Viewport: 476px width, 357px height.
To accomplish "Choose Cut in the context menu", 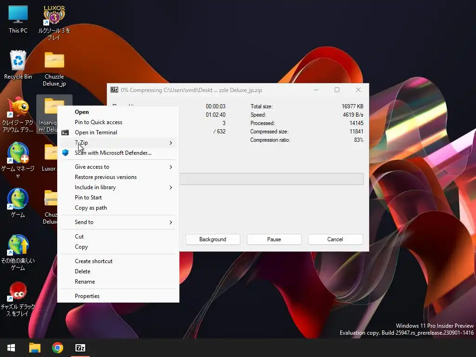I will 118,237.
